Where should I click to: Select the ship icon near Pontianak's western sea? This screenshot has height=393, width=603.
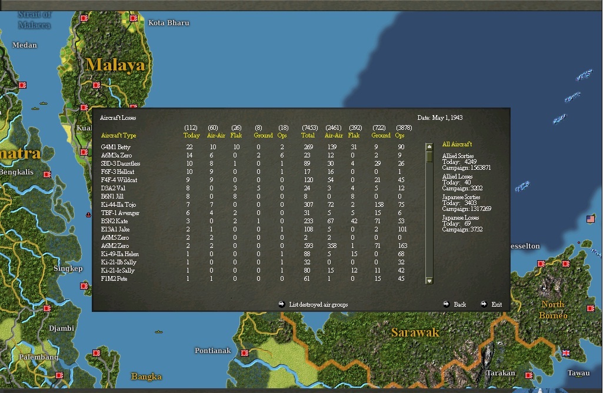[159, 331]
